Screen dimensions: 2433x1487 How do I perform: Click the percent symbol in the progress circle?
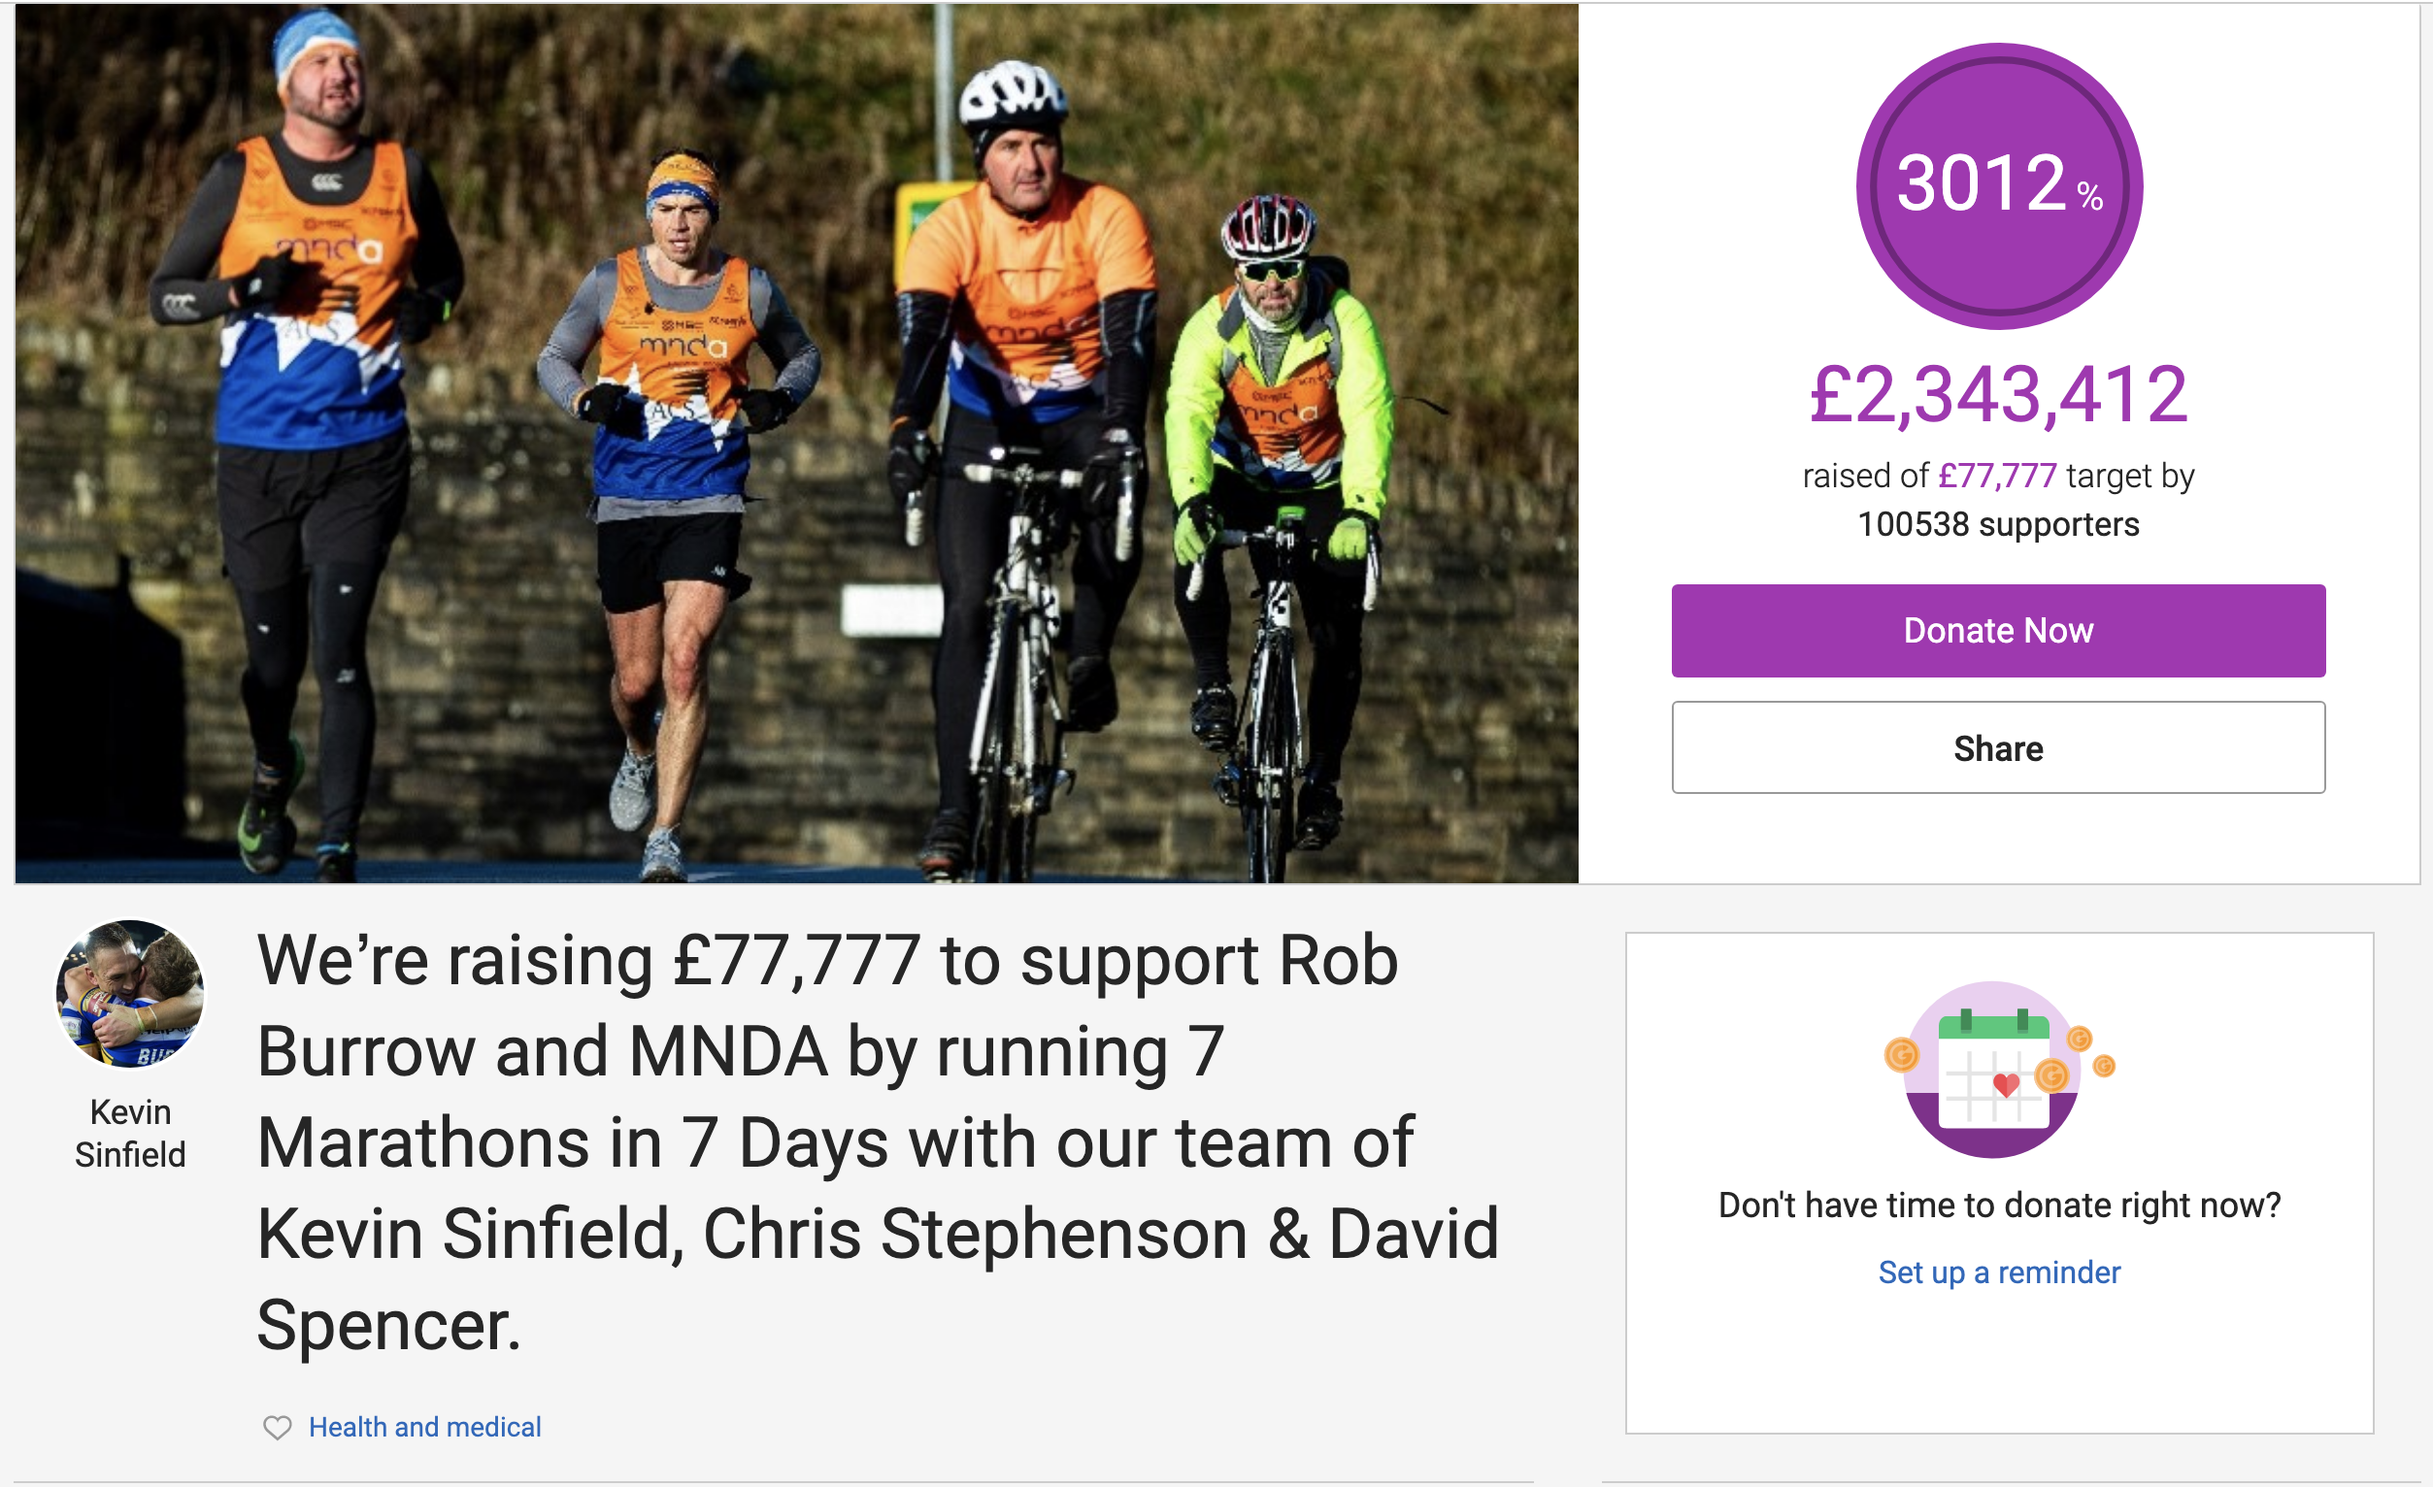2089,195
